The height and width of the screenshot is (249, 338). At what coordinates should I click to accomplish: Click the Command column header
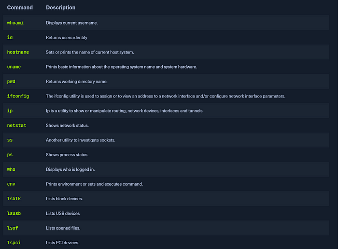20,8
